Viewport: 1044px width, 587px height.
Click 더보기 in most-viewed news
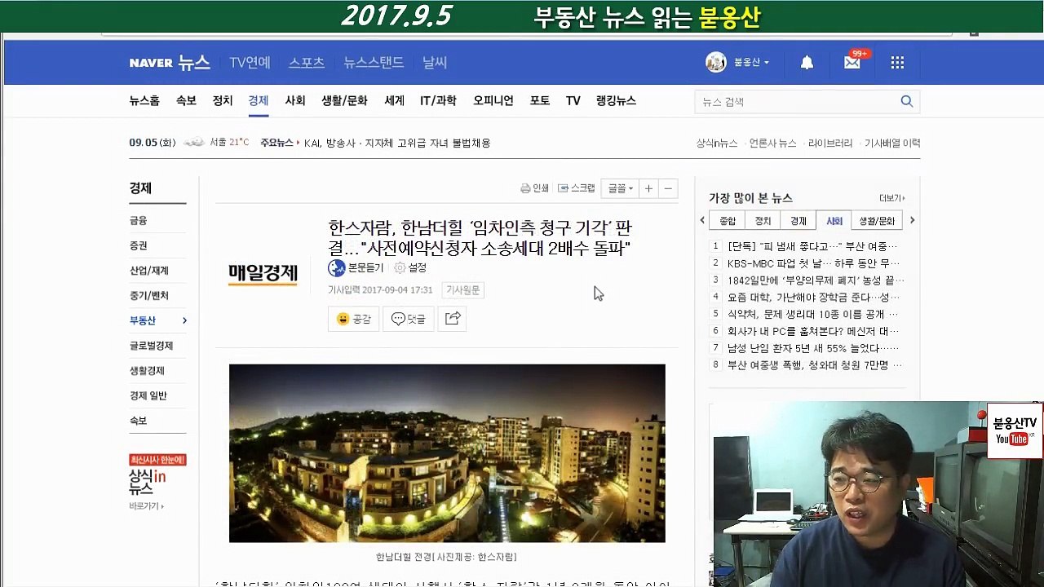point(891,198)
